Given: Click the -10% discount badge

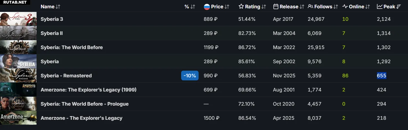Looking at the screenshot, I should (x=190, y=76).
